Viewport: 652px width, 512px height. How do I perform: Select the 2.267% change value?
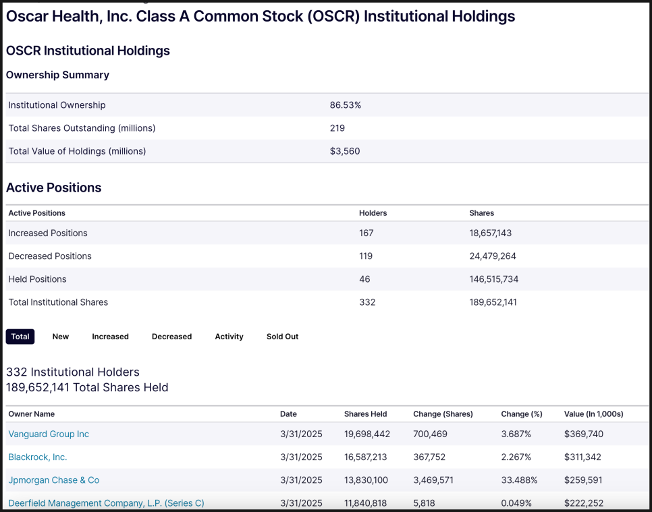click(x=516, y=457)
